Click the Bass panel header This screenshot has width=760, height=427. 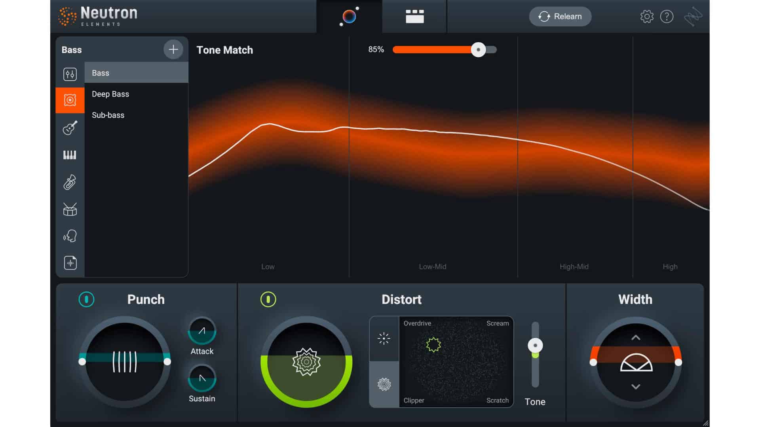coord(72,50)
